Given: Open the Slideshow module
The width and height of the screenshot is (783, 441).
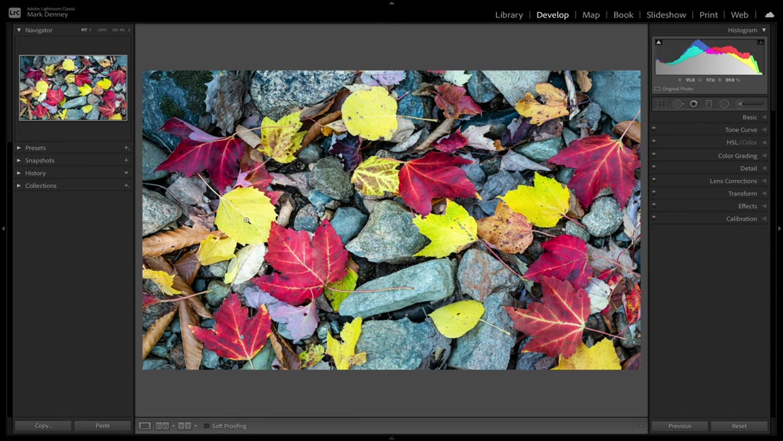Looking at the screenshot, I should [666, 14].
